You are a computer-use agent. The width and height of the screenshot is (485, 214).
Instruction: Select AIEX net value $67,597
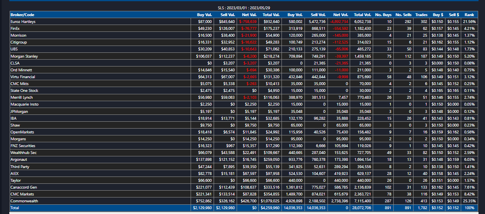[x=250, y=174]
